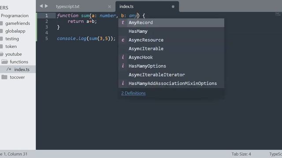This screenshot has height=158, width=282.
Task: Pick HasManyAddAssociationMixinOptions suggestion
Action: click(171, 83)
